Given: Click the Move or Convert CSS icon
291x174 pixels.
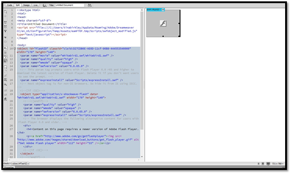Looking at the screenshot, I should click(5, 84).
